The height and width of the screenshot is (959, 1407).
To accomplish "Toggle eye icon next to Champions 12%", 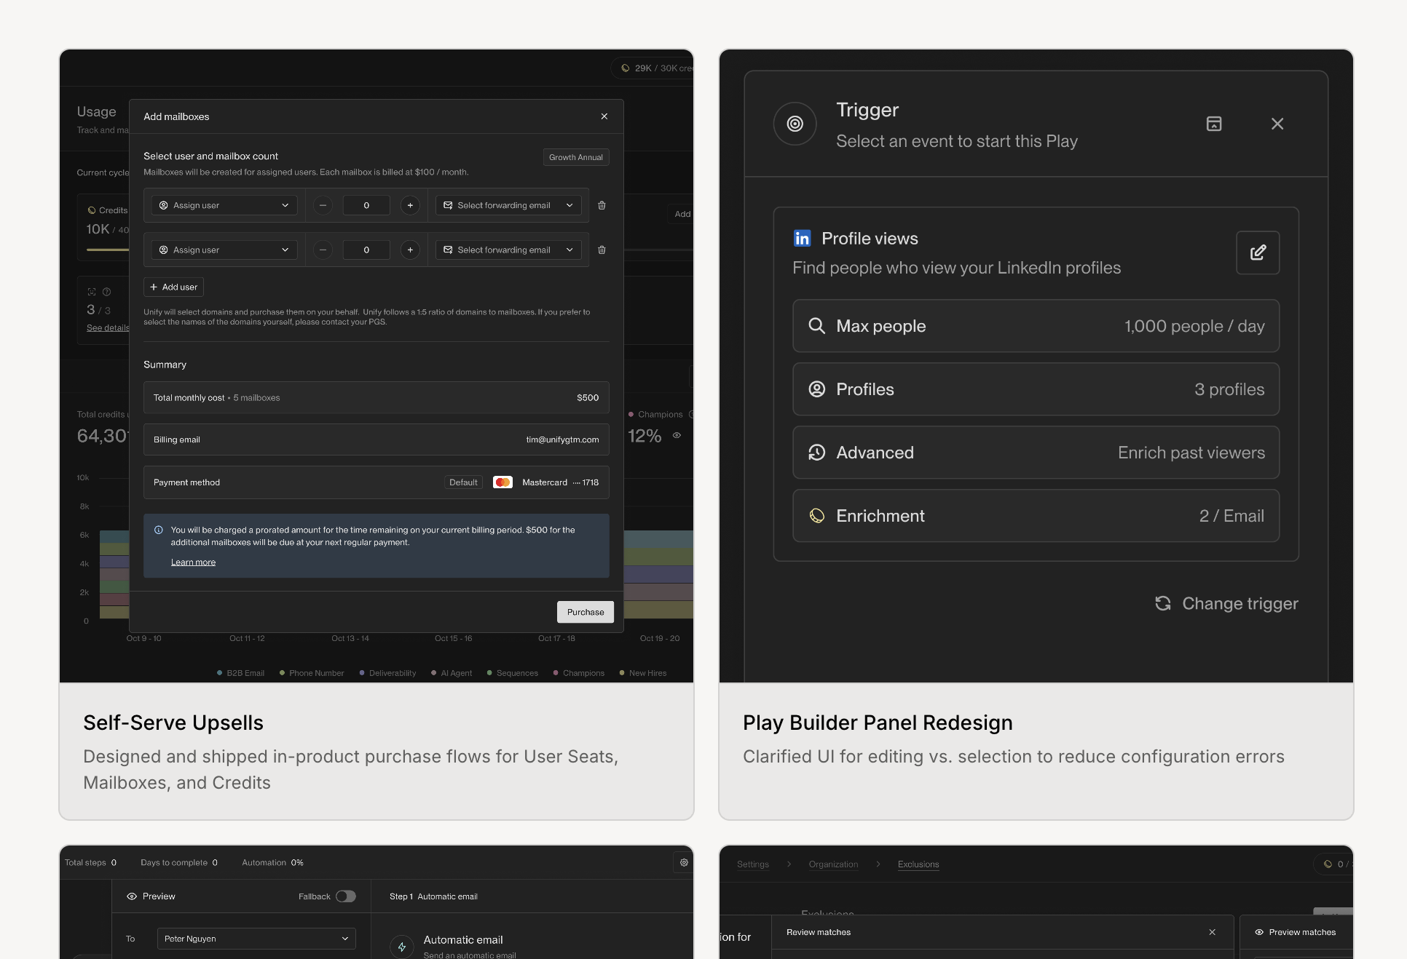I will coord(677,436).
